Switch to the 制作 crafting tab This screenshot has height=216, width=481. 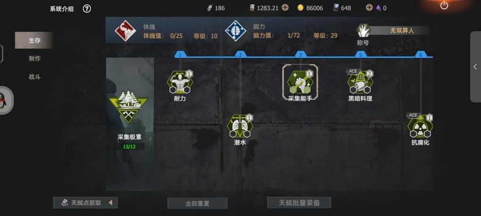(34, 58)
